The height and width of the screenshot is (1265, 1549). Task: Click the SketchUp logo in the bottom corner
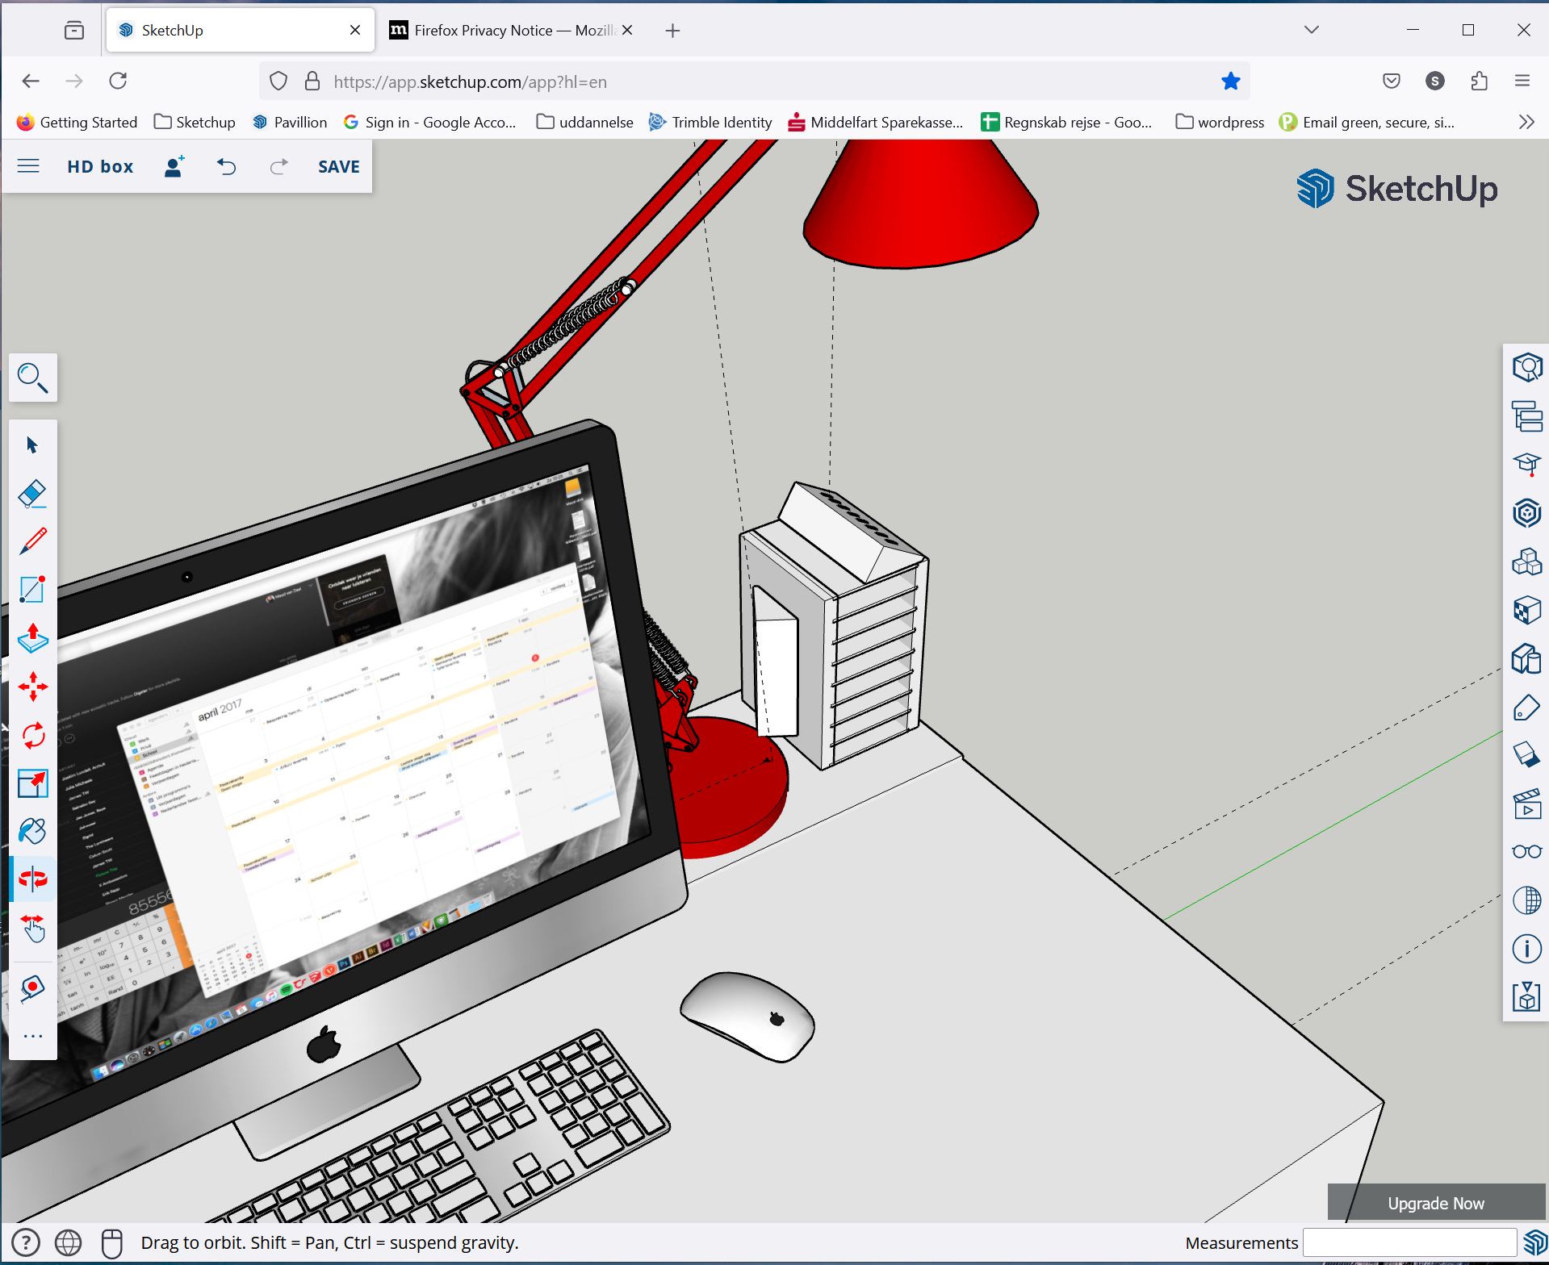tap(1534, 1242)
